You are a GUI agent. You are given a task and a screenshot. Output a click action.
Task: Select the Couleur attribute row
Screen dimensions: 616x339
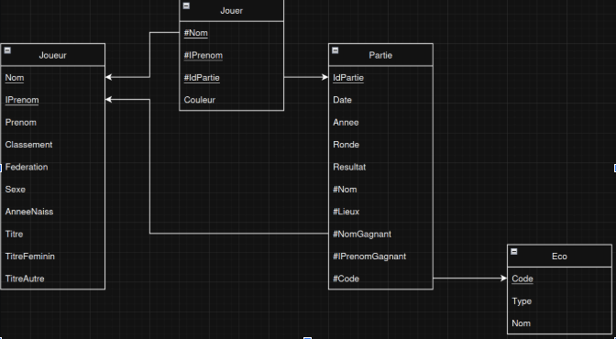pos(231,100)
